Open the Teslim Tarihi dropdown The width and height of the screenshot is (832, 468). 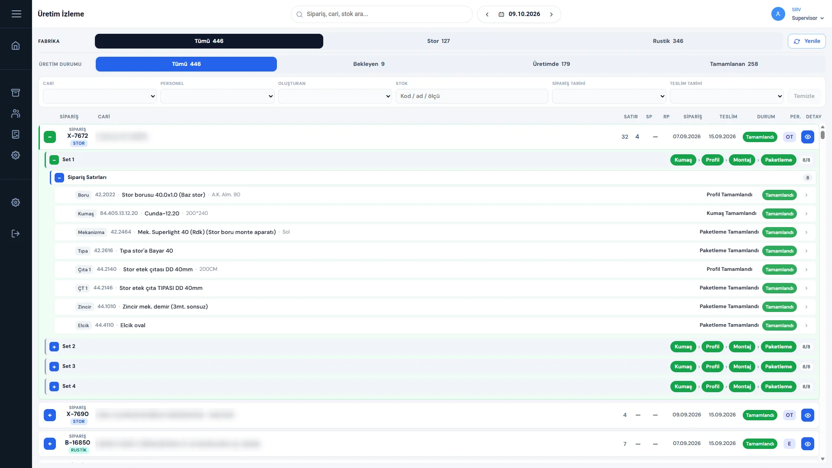tap(727, 96)
